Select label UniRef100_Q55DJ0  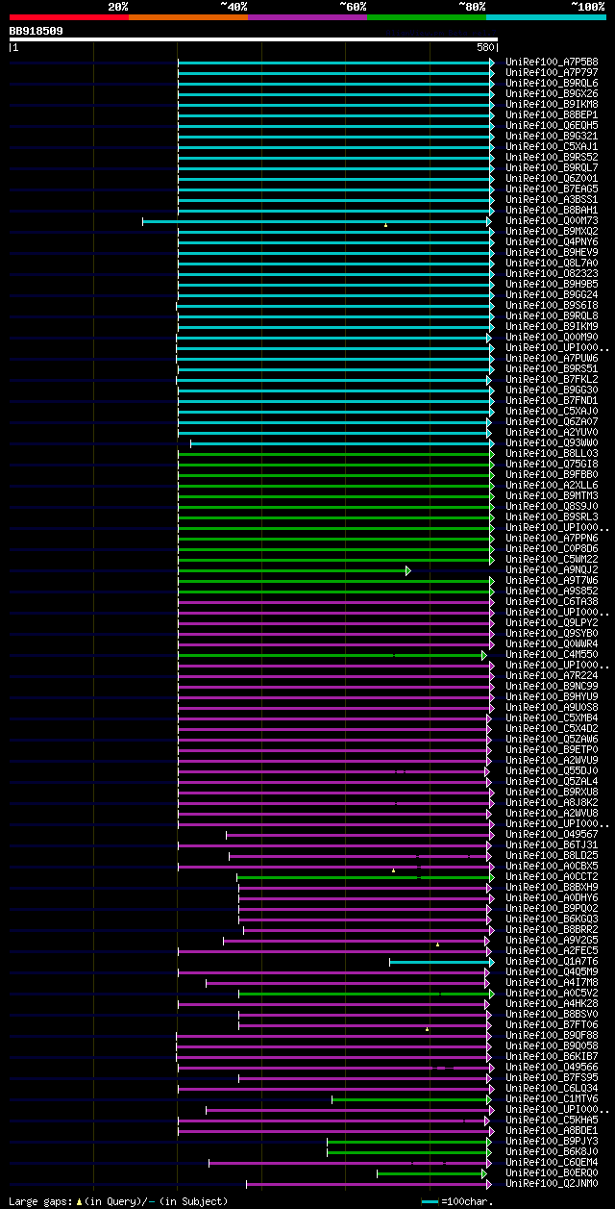click(x=552, y=770)
